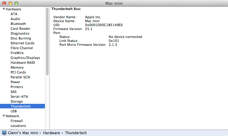
Task: Select PCI Cards entry
Action: [18, 72]
